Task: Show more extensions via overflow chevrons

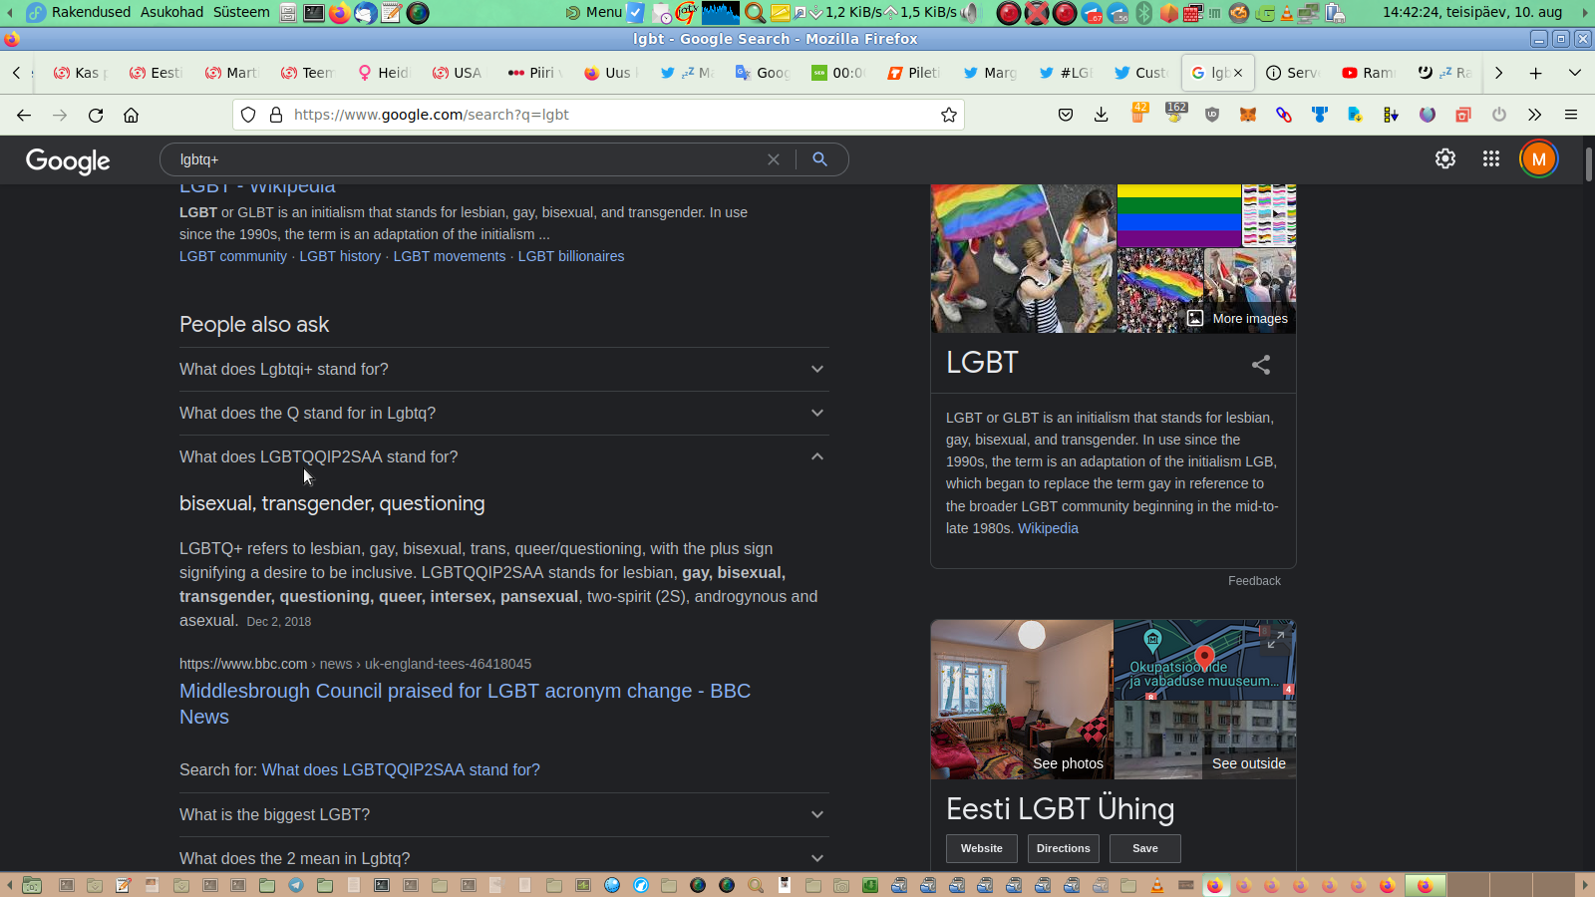Action: click(1535, 115)
